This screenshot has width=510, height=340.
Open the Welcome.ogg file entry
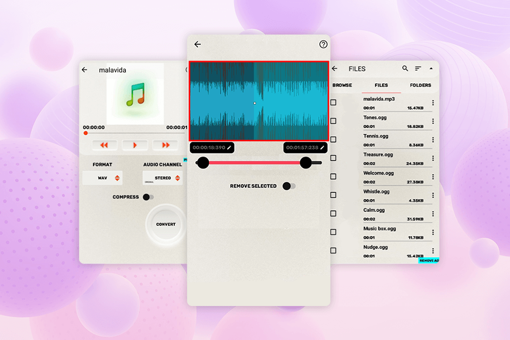pos(397,177)
